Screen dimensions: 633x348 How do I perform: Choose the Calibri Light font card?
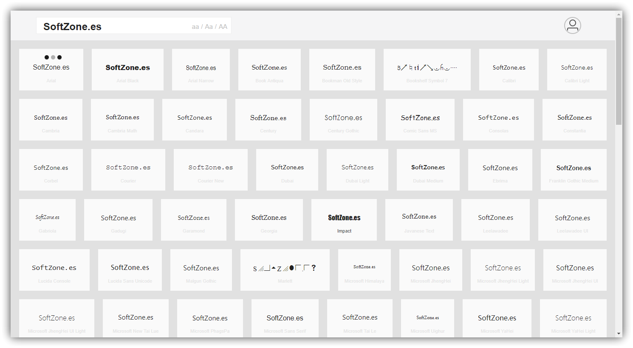[577, 70]
